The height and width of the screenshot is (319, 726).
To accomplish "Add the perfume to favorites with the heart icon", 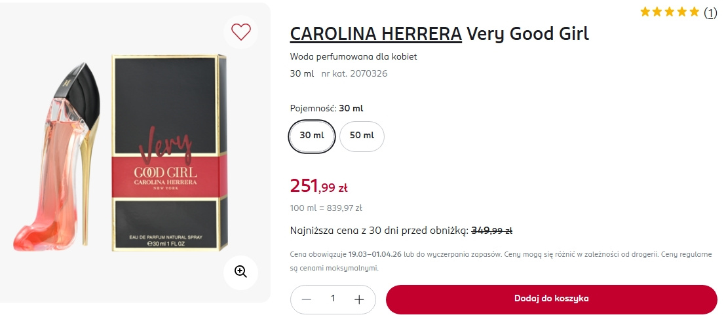I will 241,31.
